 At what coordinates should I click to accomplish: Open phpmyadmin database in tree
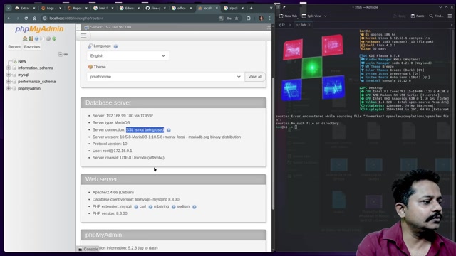[x=29, y=88]
